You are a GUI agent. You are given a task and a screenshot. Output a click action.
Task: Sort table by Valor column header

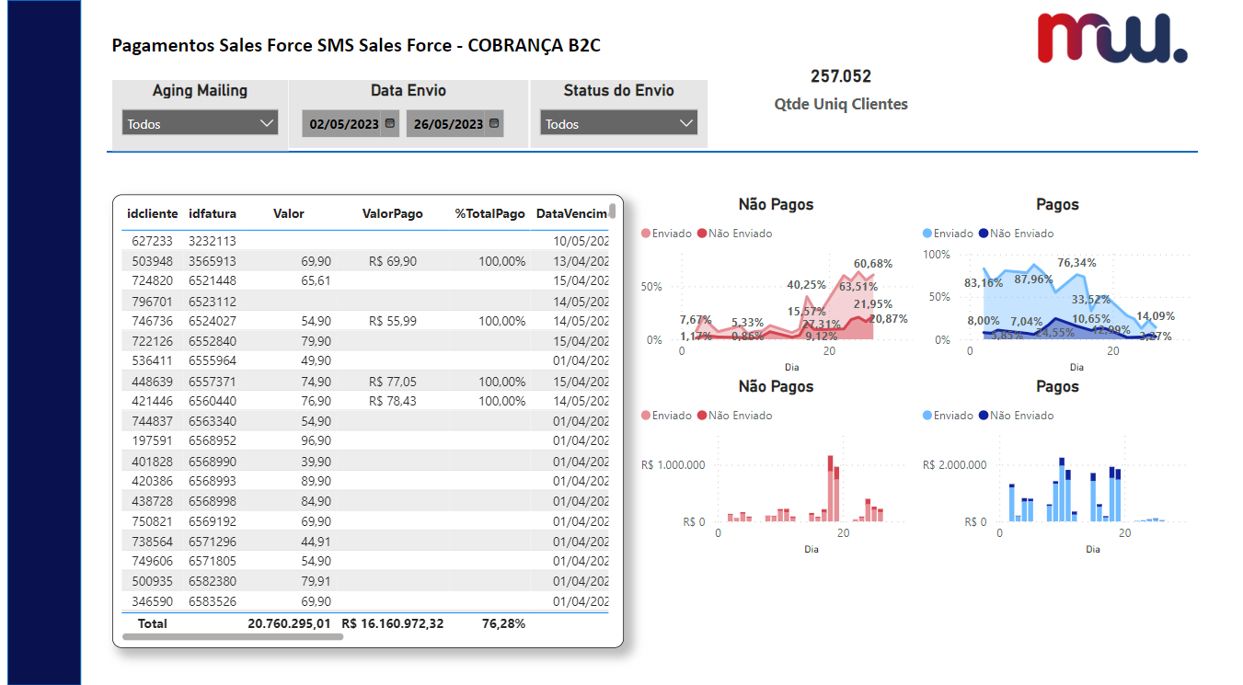click(x=289, y=213)
